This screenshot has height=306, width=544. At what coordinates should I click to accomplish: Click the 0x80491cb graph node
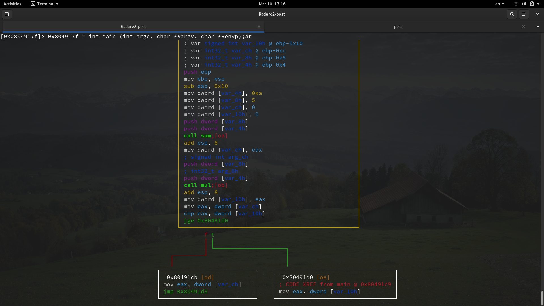click(208, 284)
